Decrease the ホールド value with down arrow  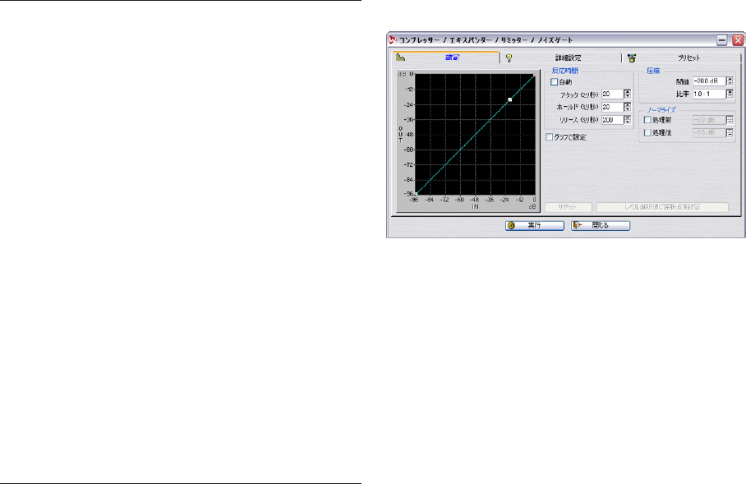[627, 109]
